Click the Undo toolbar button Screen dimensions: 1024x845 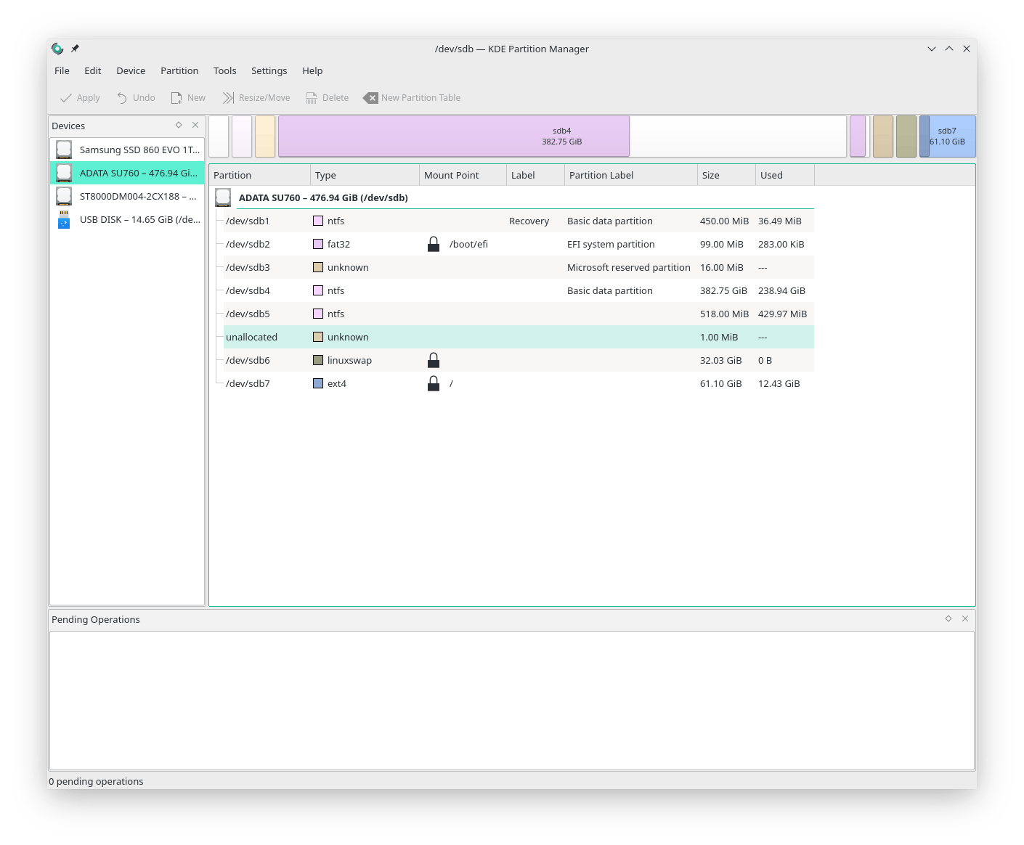[x=136, y=98]
